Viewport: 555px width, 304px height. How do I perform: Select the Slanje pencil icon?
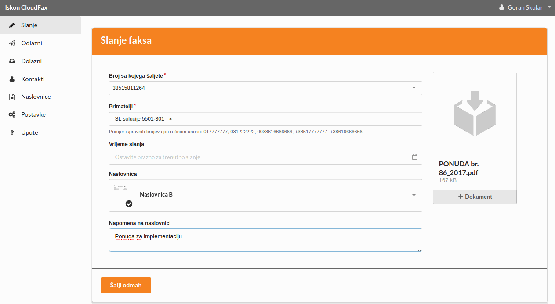tap(12, 25)
